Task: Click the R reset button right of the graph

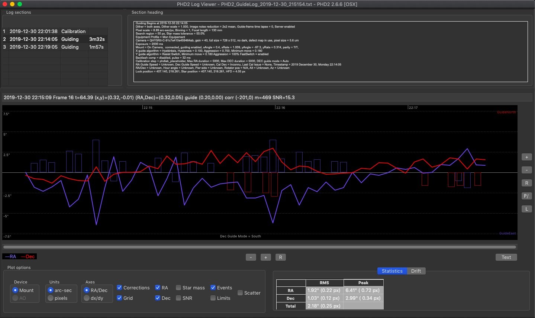Action: pos(526,183)
